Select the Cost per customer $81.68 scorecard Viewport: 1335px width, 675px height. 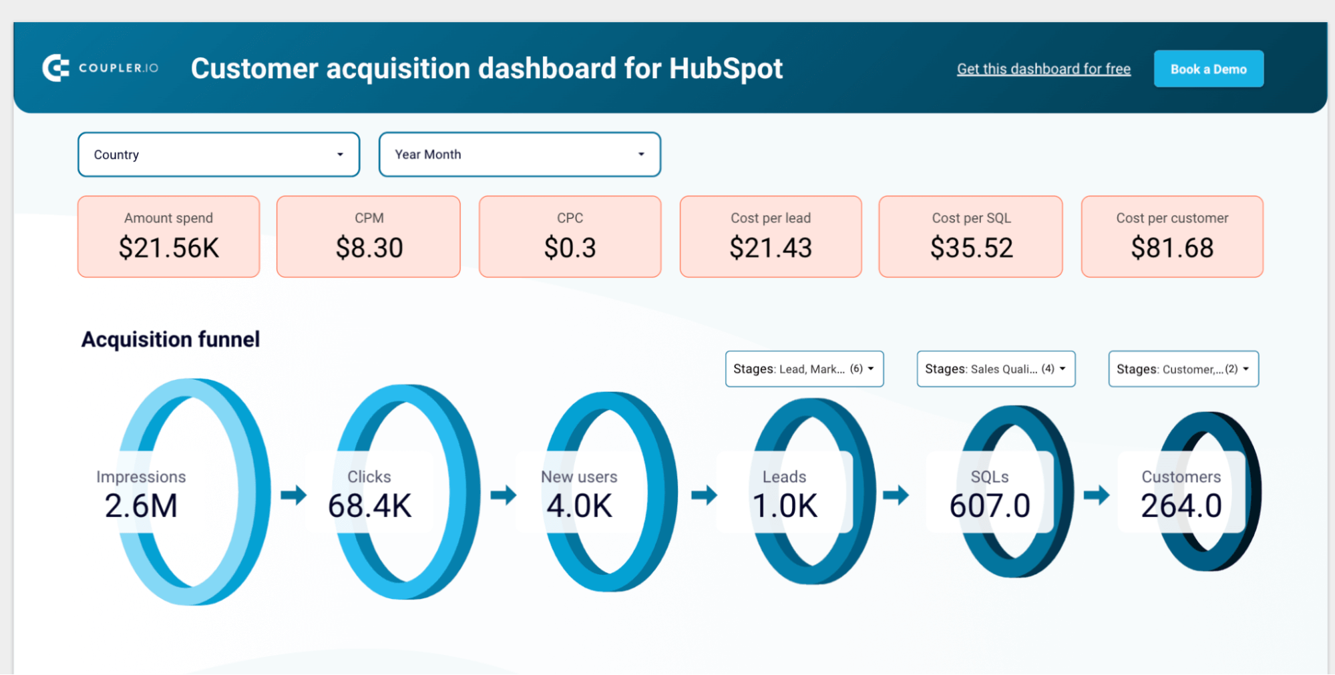pos(1172,236)
